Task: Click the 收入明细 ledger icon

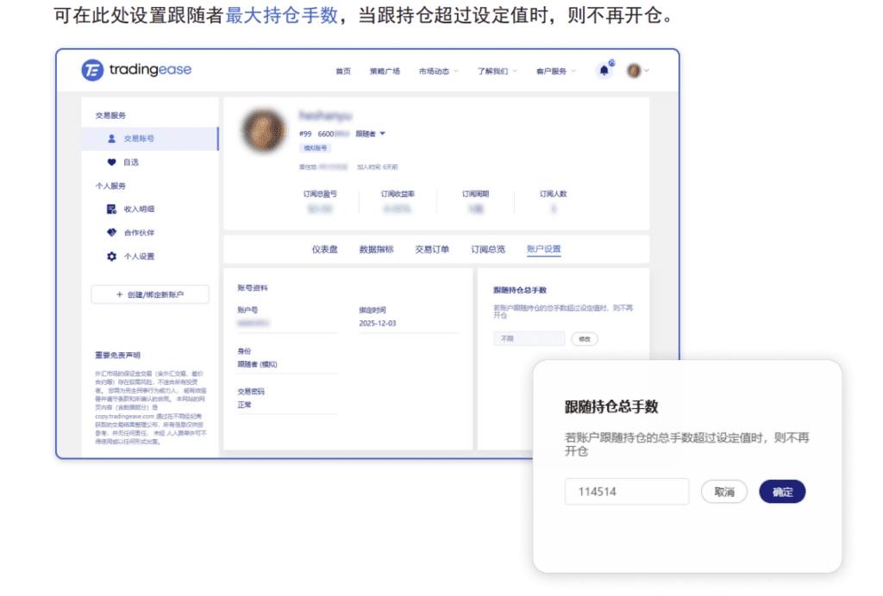Action: coord(111,209)
